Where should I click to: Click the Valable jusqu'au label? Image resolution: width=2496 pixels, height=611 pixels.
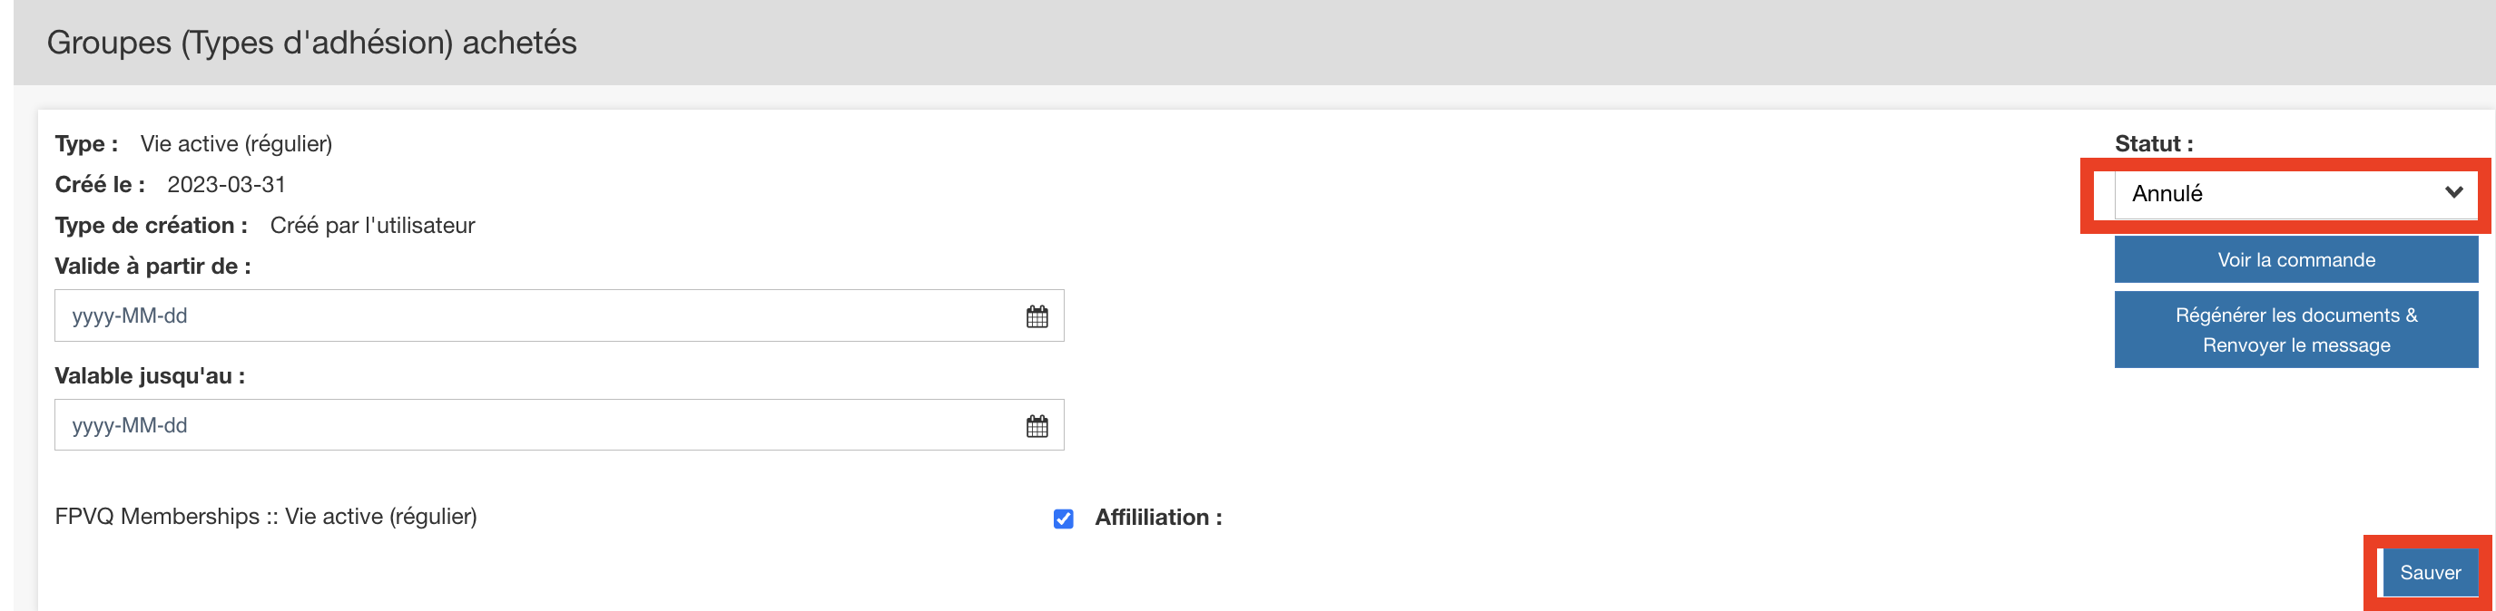149,375
